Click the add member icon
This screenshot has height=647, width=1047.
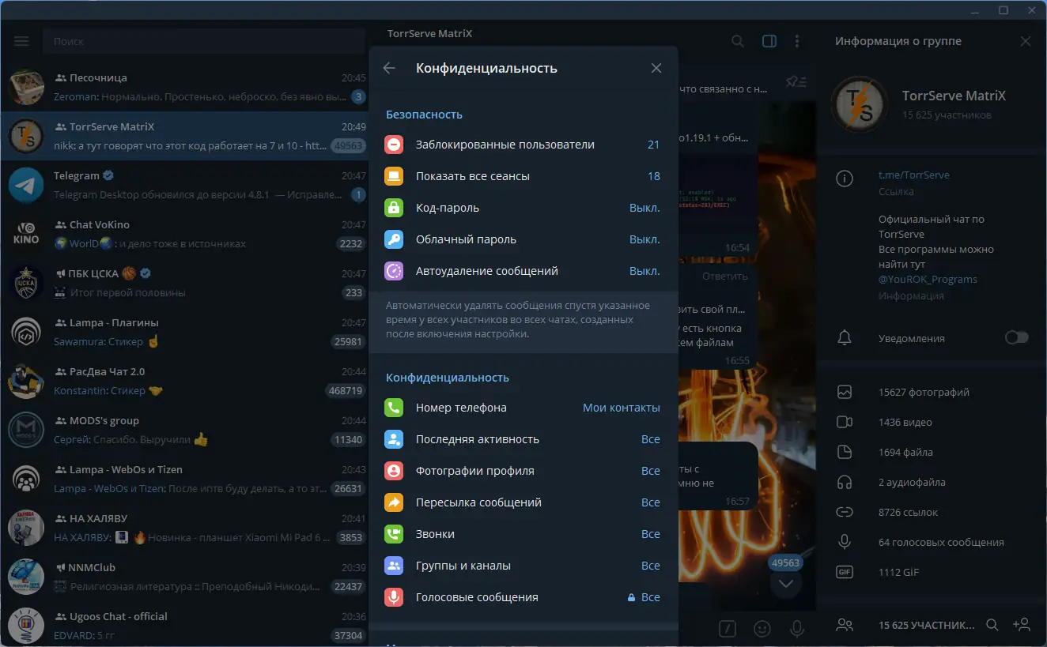[x=1021, y=625]
